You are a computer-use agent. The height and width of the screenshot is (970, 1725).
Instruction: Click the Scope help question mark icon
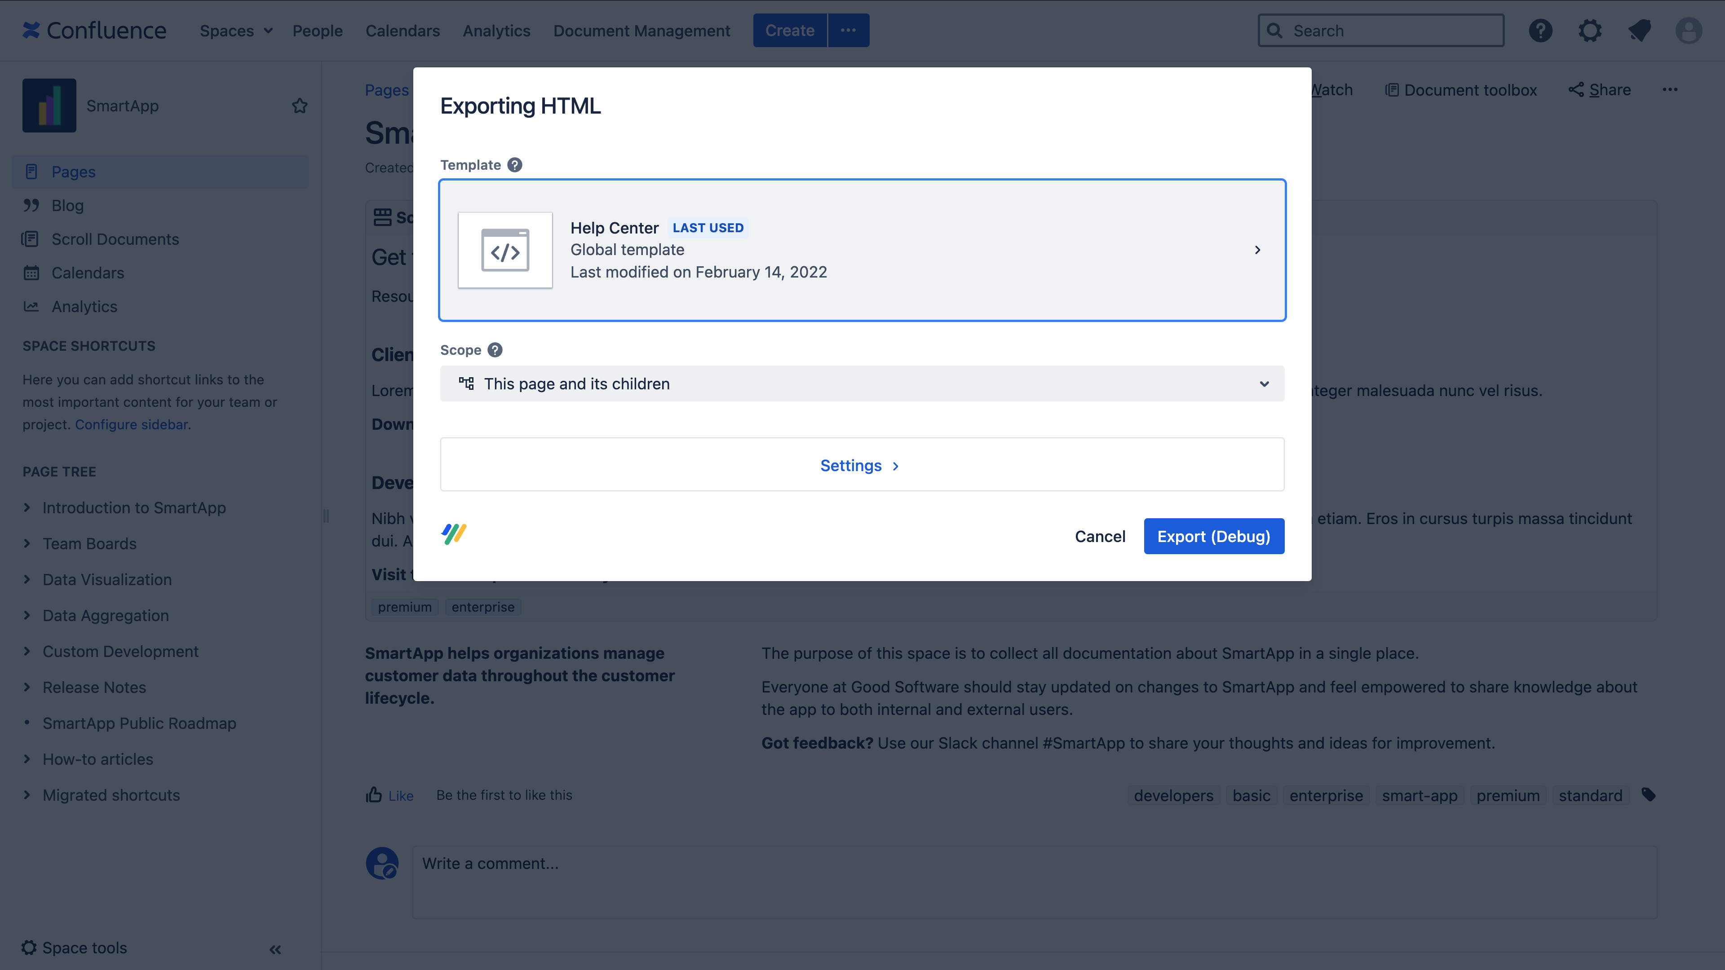pos(495,350)
